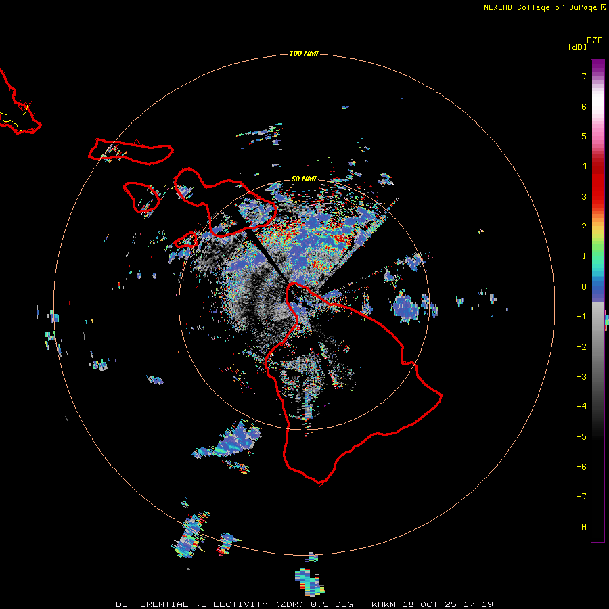The height and width of the screenshot is (609, 609).
Task: Click the 7 value on color scale
Action: point(584,76)
